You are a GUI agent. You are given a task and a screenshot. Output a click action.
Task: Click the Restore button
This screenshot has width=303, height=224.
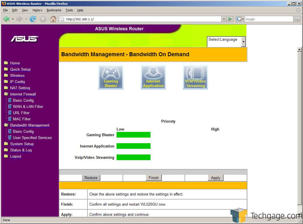point(91,178)
